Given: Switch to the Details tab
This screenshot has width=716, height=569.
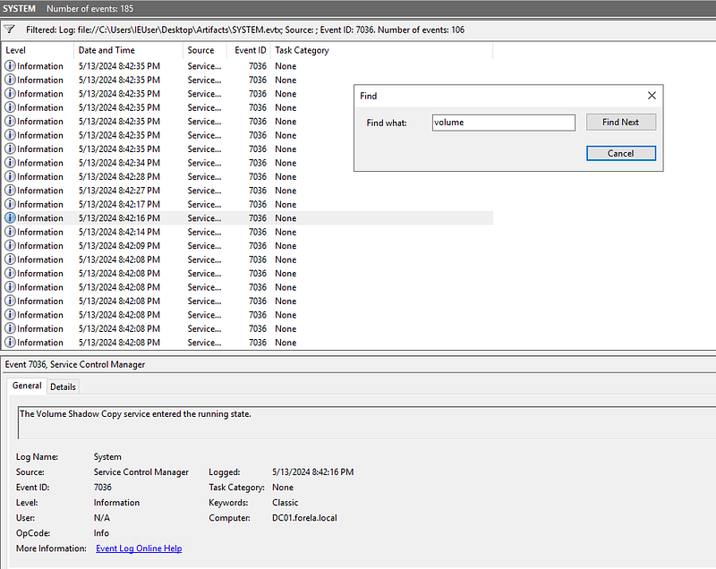Looking at the screenshot, I should 63,387.
